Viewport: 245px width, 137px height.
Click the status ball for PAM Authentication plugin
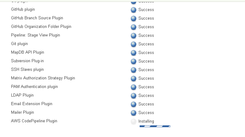pyautogui.click(x=134, y=87)
